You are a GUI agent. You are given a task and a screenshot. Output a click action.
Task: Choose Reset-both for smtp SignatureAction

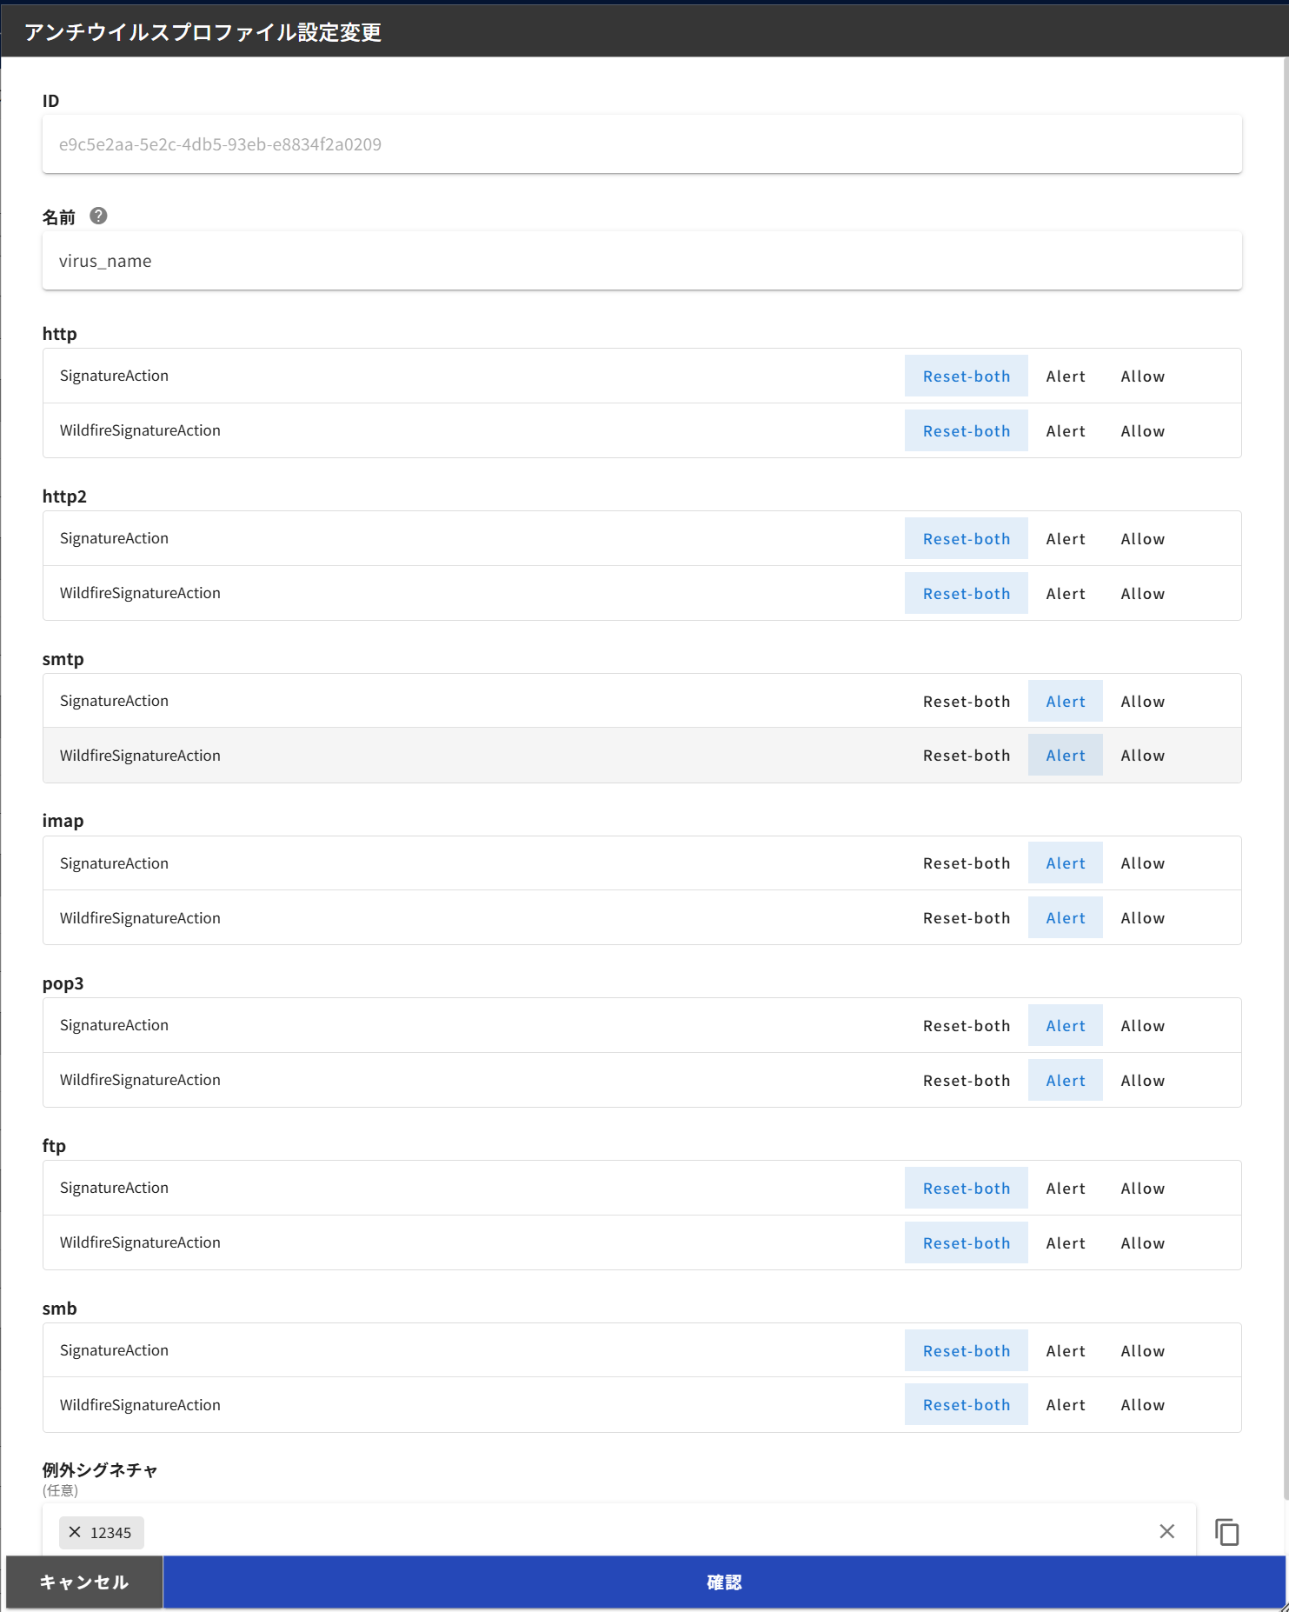[x=966, y=702]
